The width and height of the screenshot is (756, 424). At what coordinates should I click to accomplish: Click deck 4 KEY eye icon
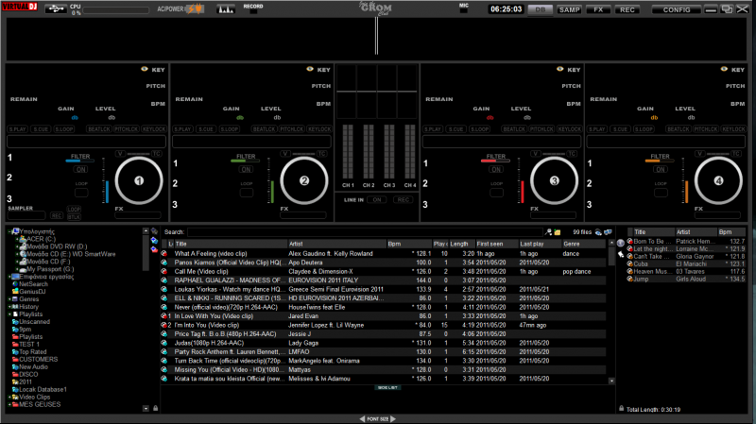click(724, 69)
